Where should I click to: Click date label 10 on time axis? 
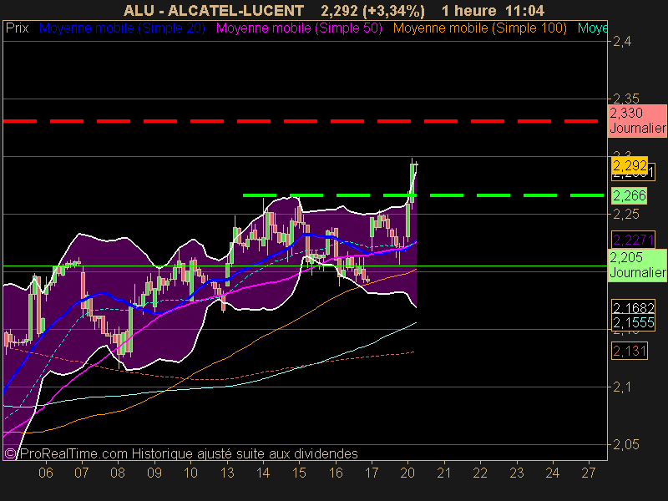[x=190, y=473]
